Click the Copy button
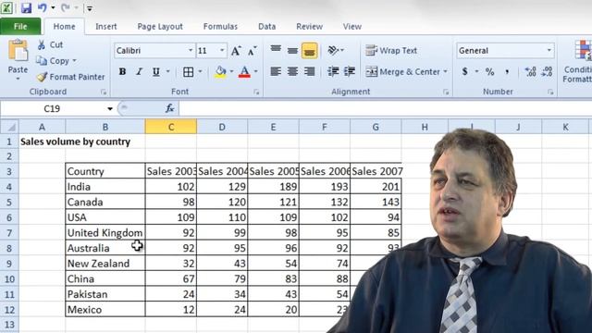 (x=53, y=61)
